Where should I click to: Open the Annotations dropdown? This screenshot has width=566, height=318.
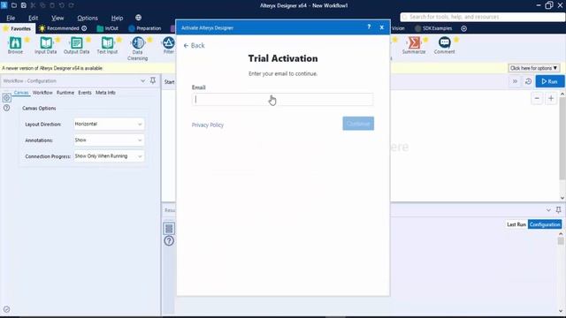(109, 140)
